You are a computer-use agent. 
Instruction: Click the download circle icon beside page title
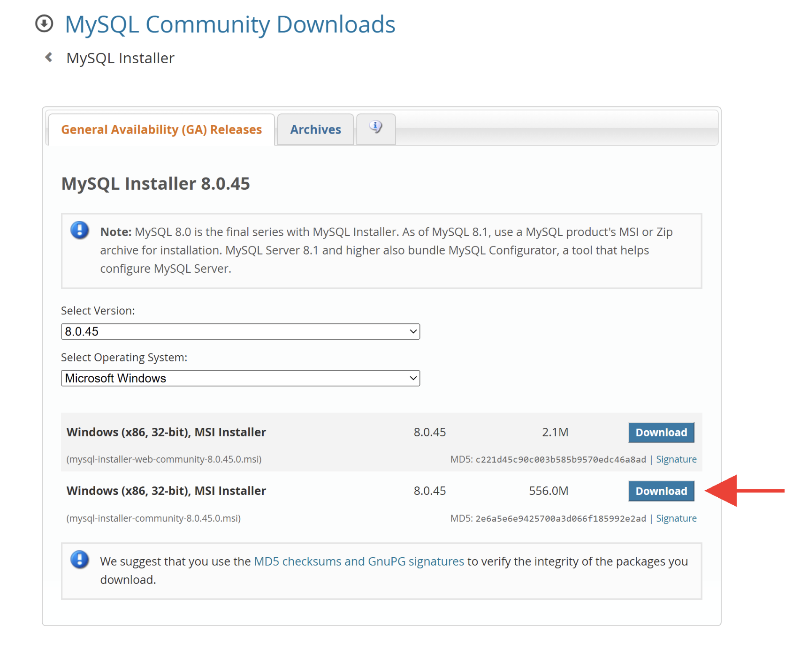click(45, 23)
